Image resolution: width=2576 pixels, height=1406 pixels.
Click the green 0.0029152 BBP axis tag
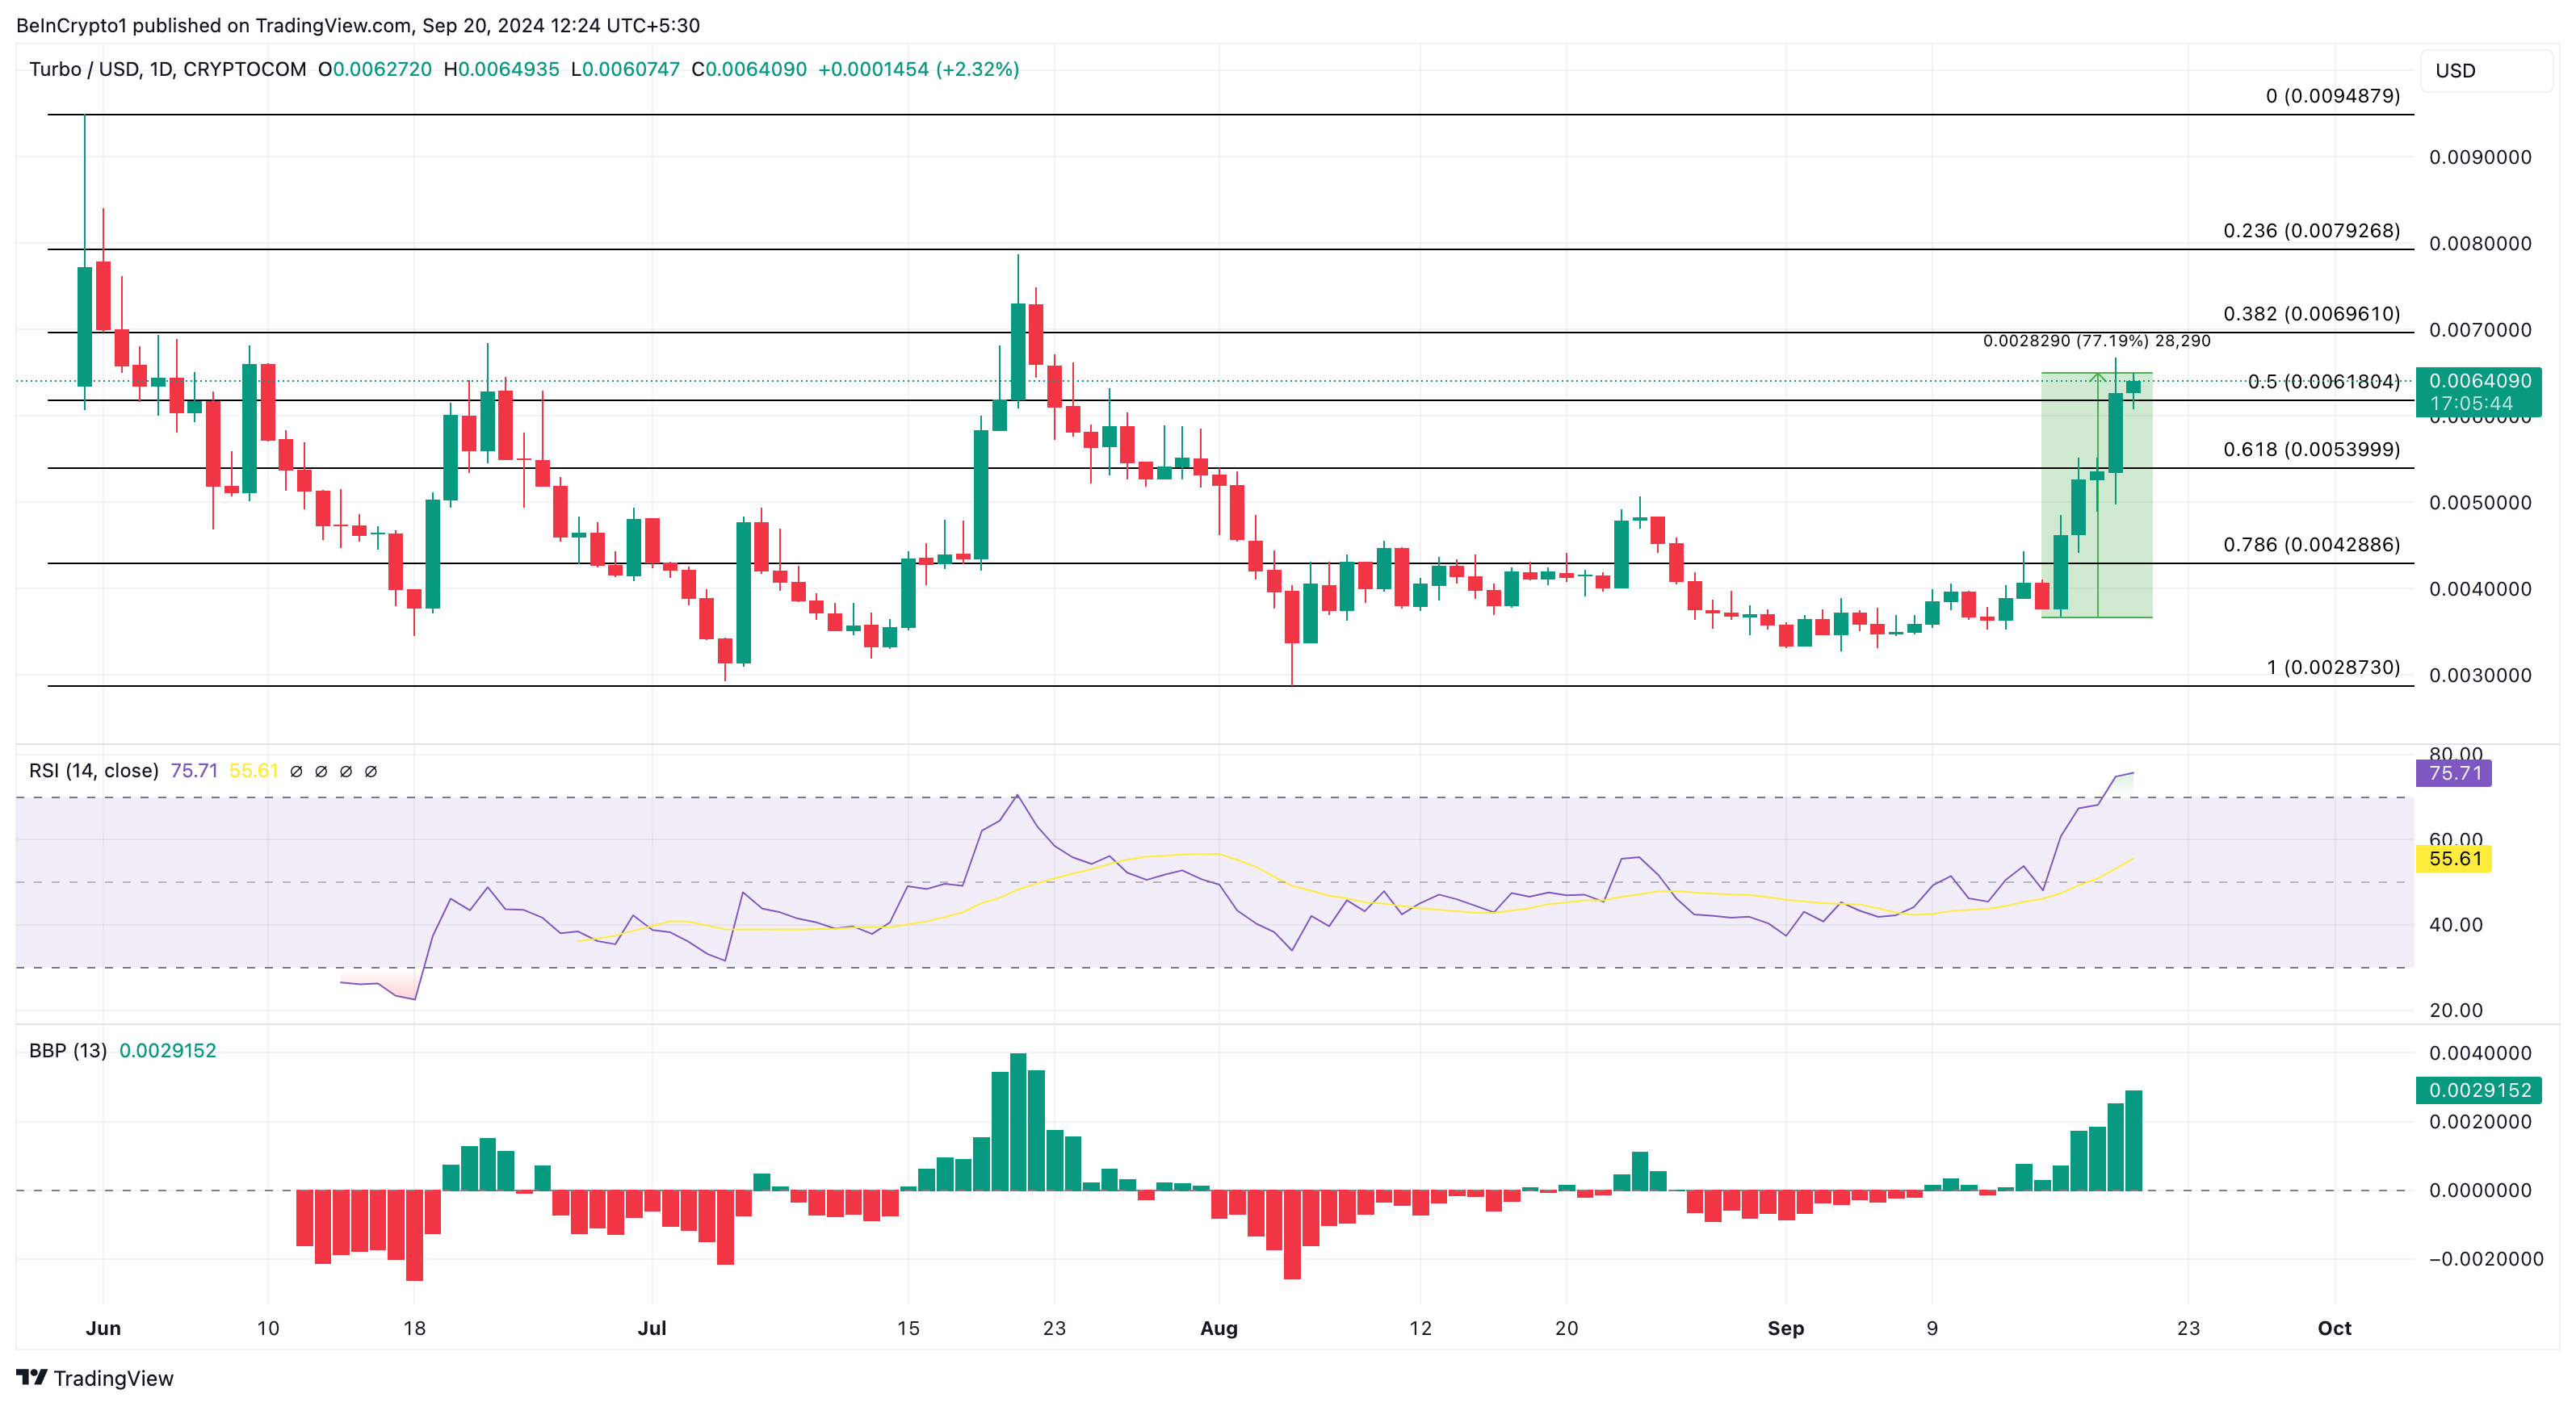[2478, 1090]
